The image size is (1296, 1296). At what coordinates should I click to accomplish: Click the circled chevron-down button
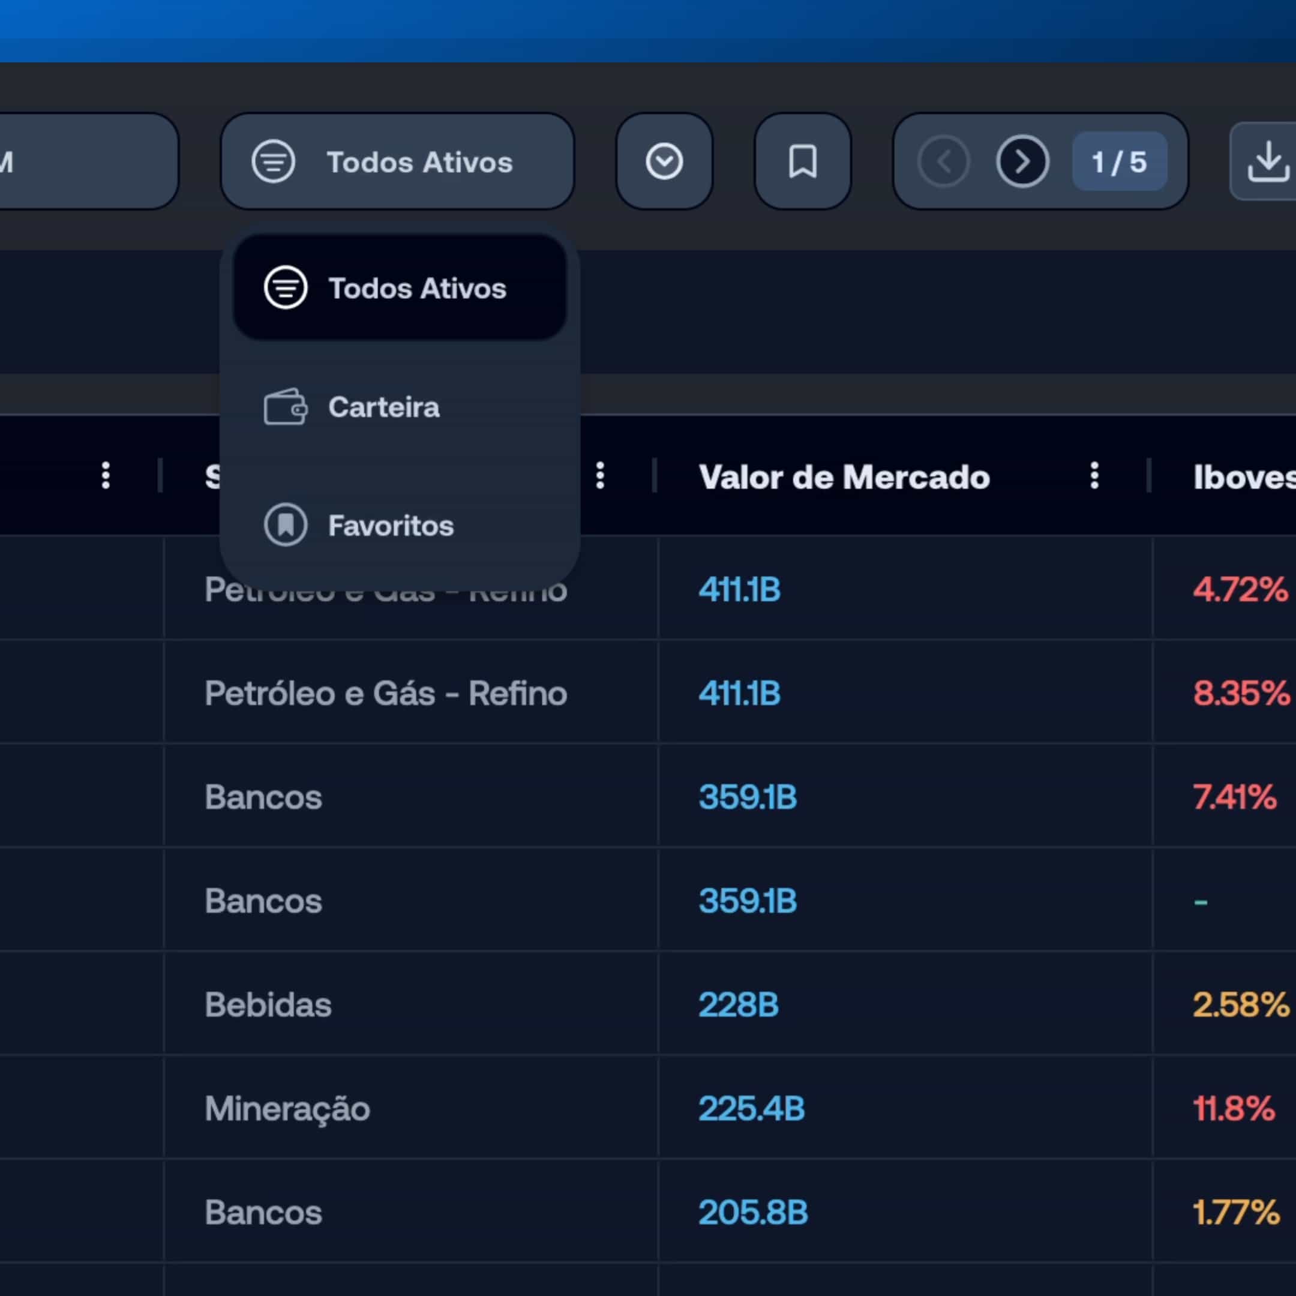[664, 161]
